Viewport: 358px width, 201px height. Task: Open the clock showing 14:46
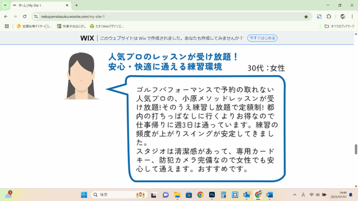coord(338,195)
